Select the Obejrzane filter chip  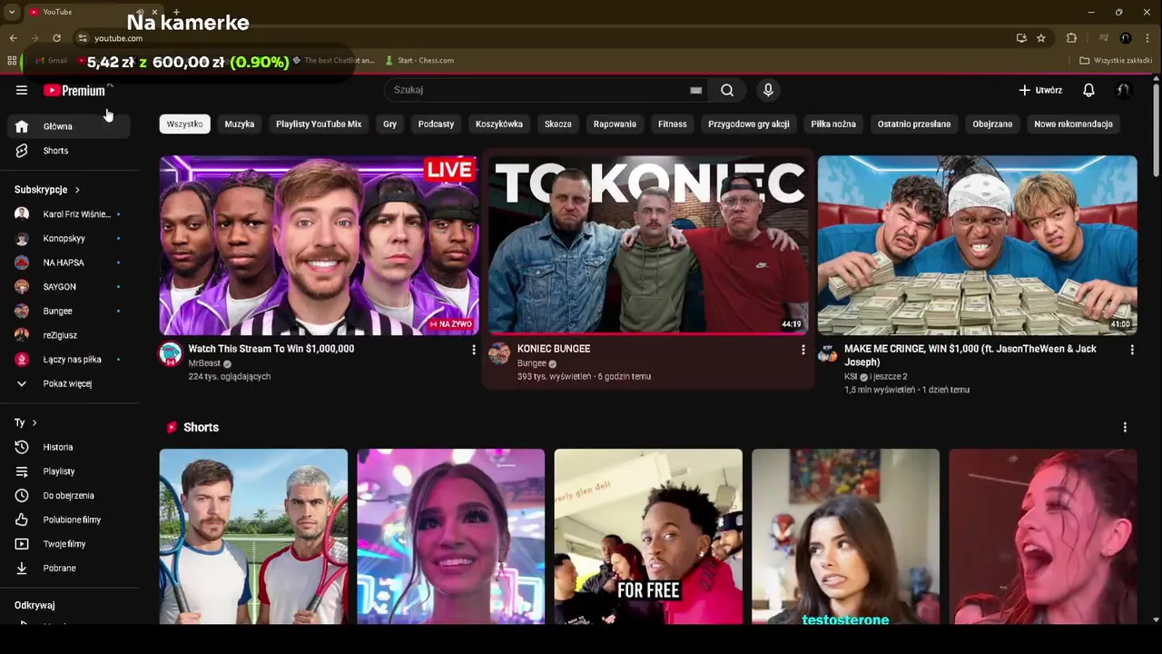(x=992, y=124)
